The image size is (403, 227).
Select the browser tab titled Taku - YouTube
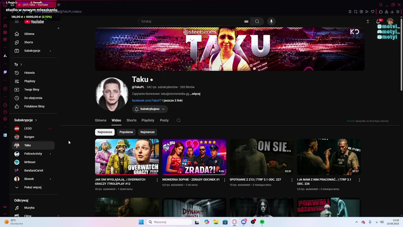36,5
